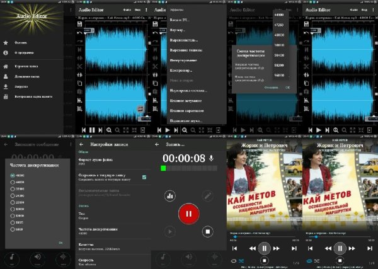Image resolution: width=378 pixels, height=269 pixels.
Task: Tap the microphone icon next to 00:00:08
Action: pos(211,158)
